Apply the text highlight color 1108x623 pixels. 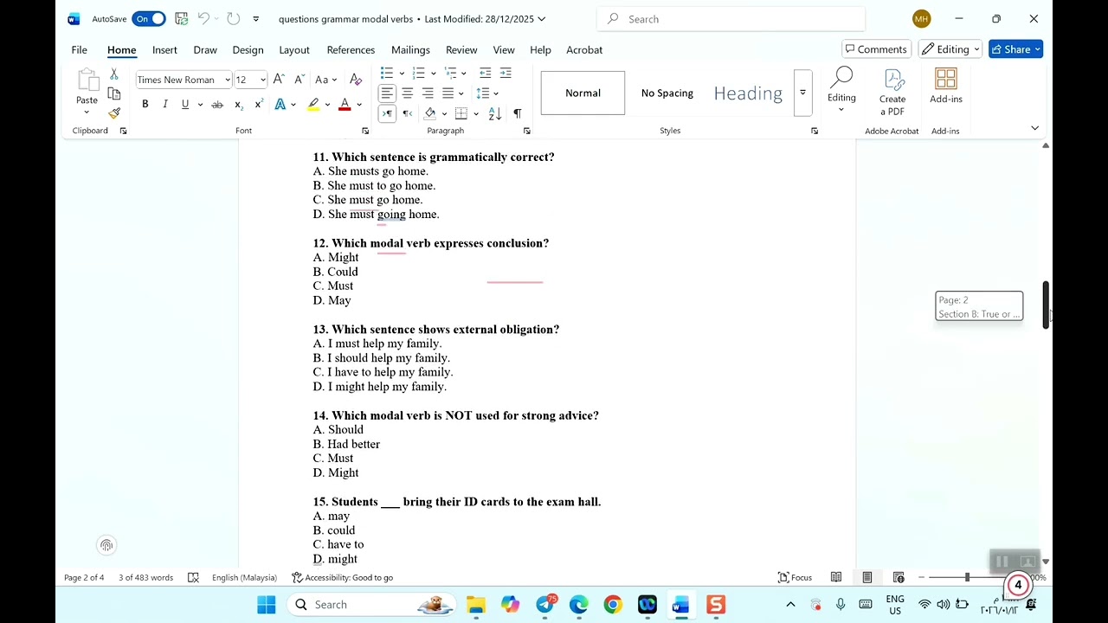coord(313,105)
